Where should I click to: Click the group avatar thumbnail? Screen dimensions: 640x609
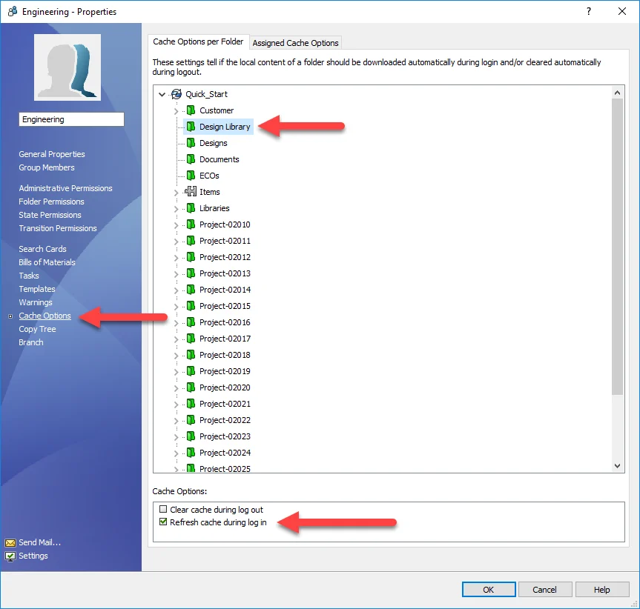tap(67, 67)
